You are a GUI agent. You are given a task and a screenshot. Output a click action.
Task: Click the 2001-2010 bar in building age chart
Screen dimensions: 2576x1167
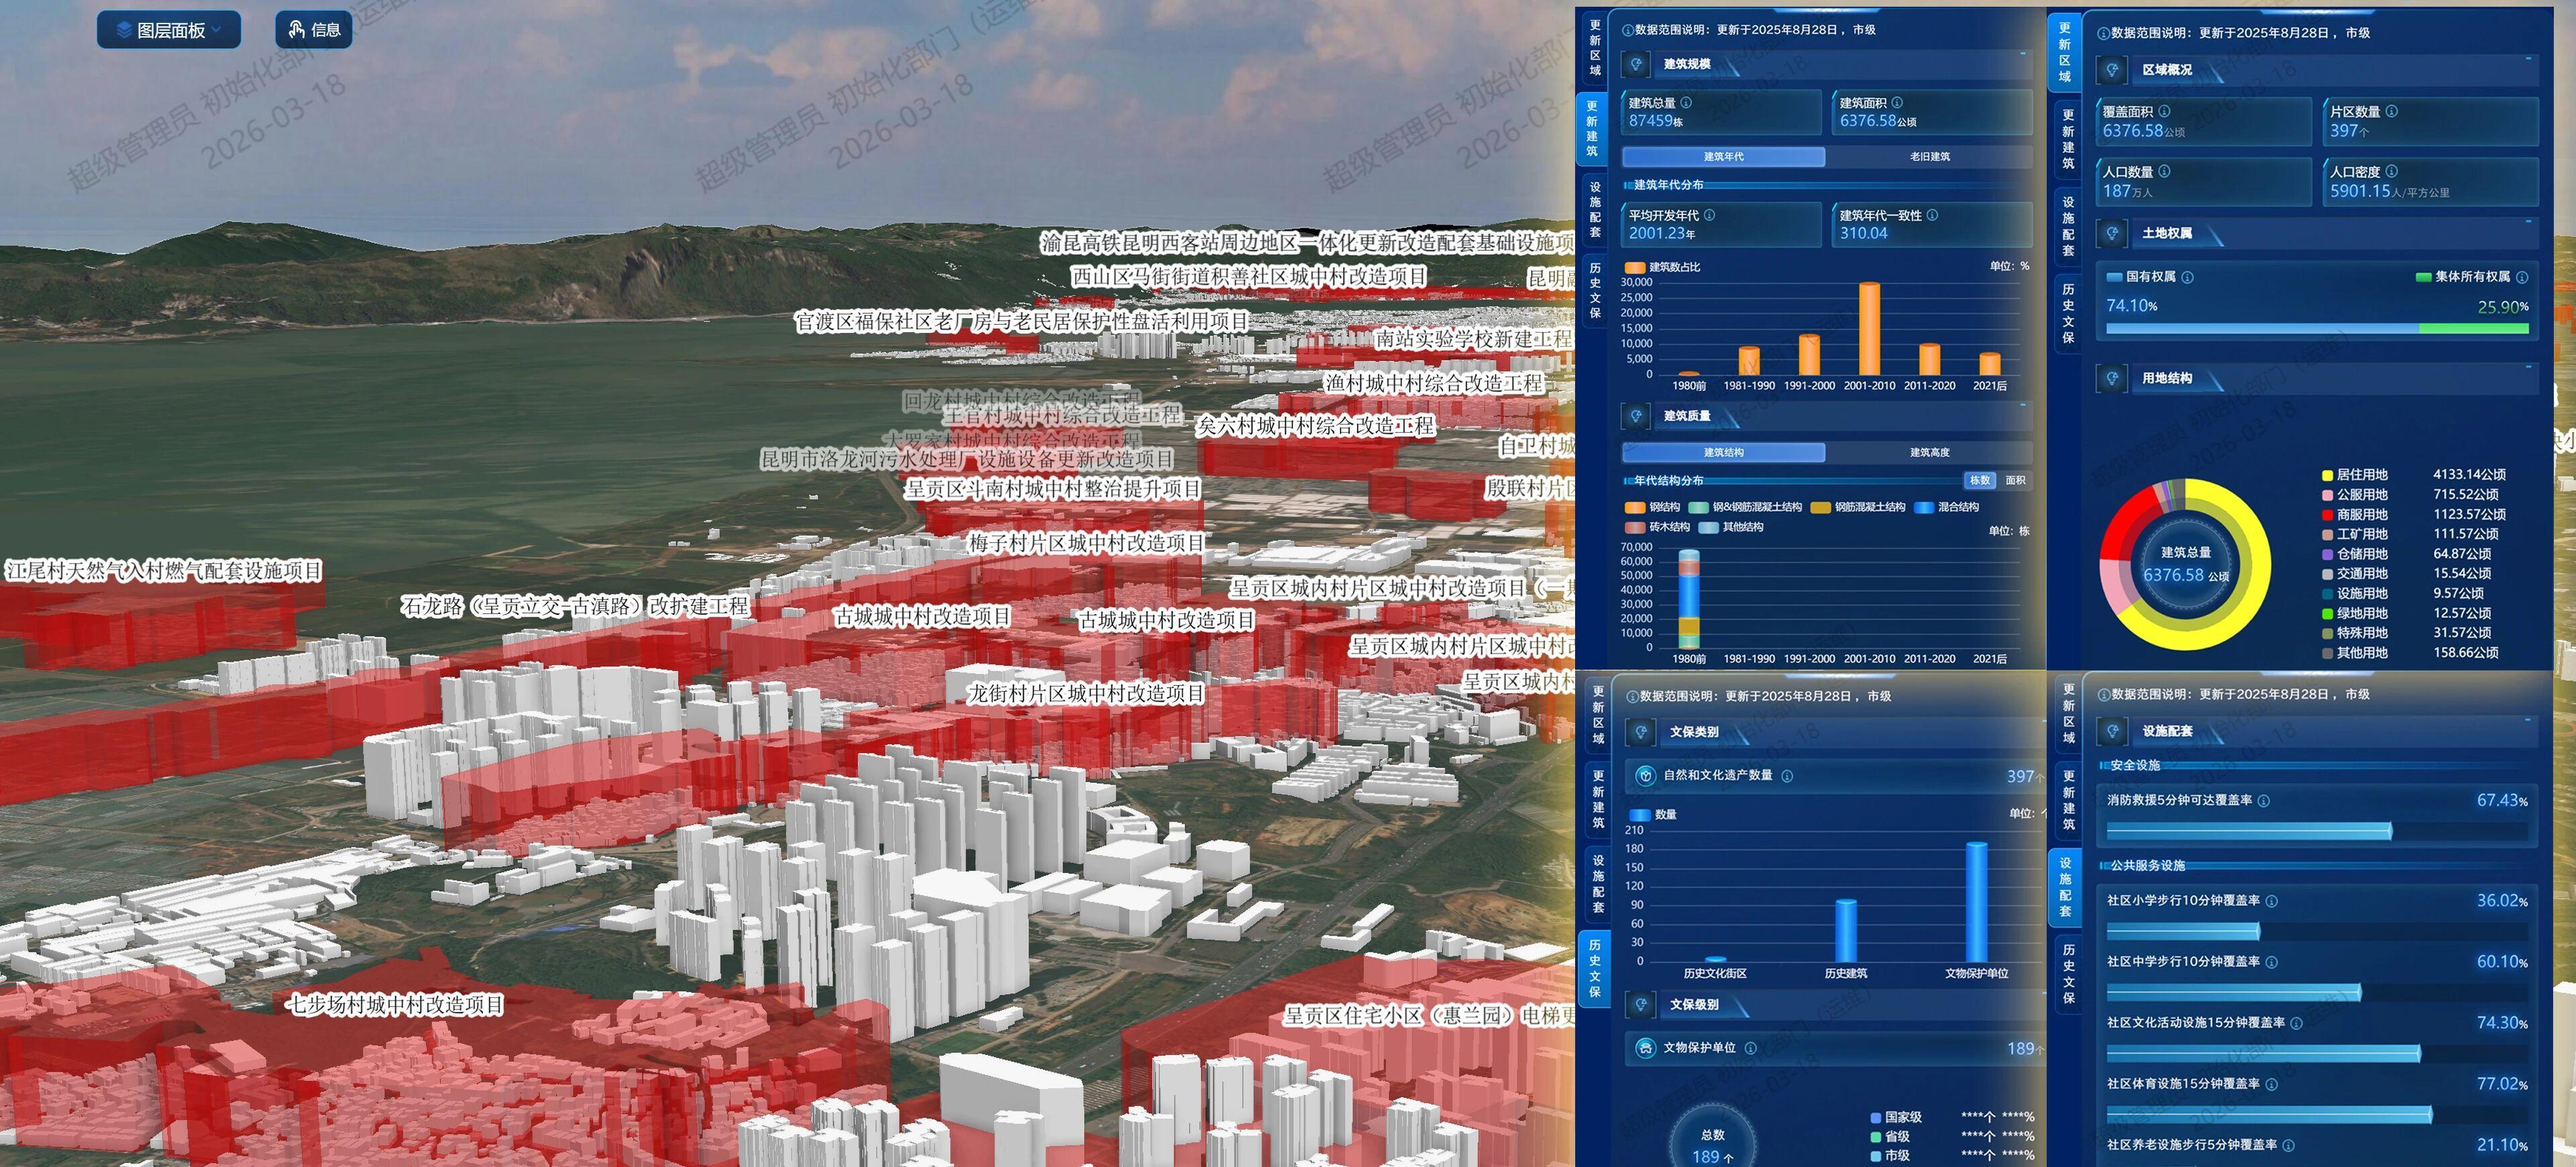(x=1869, y=329)
